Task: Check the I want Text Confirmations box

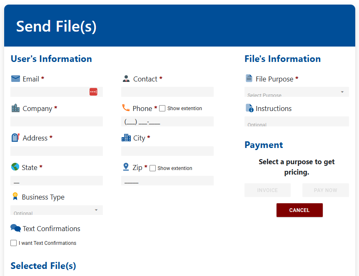Action: [x=13, y=243]
